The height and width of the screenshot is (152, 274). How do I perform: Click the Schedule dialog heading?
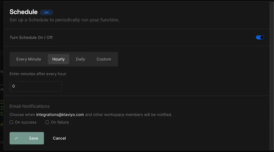tap(23, 12)
